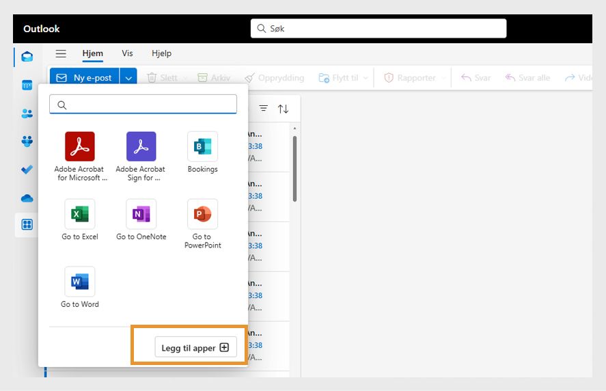Click the Svar alle button
The image size is (606, 391).
pos(527,78)
